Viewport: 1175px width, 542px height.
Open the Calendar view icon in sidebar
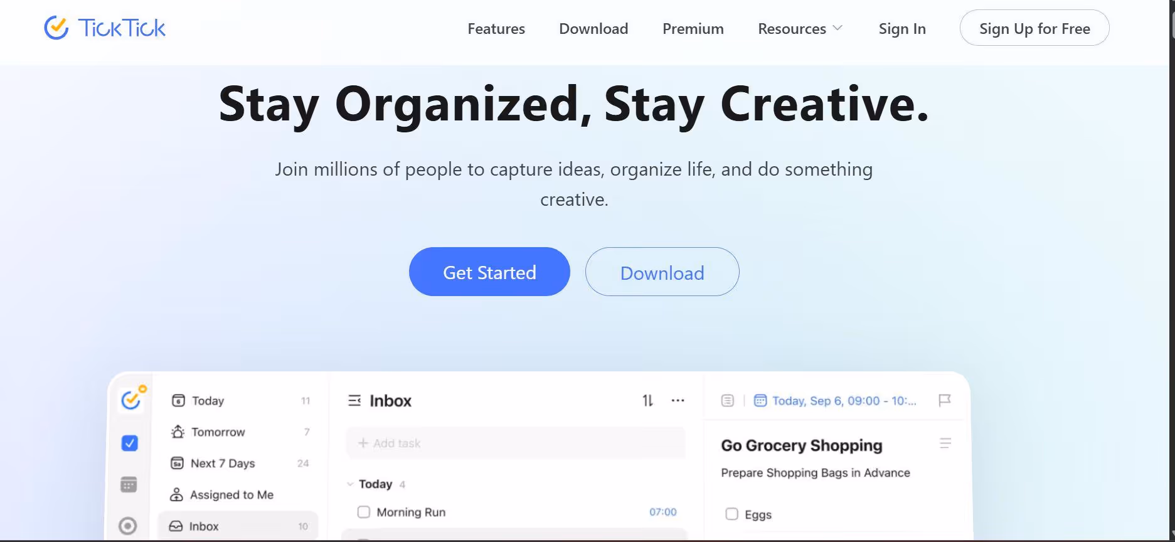click(129, 484)
